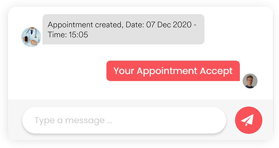The height and width of the screenshot is (148, 279).
Task: Click the "Time:" label in gray message
Action: (57, 35)
